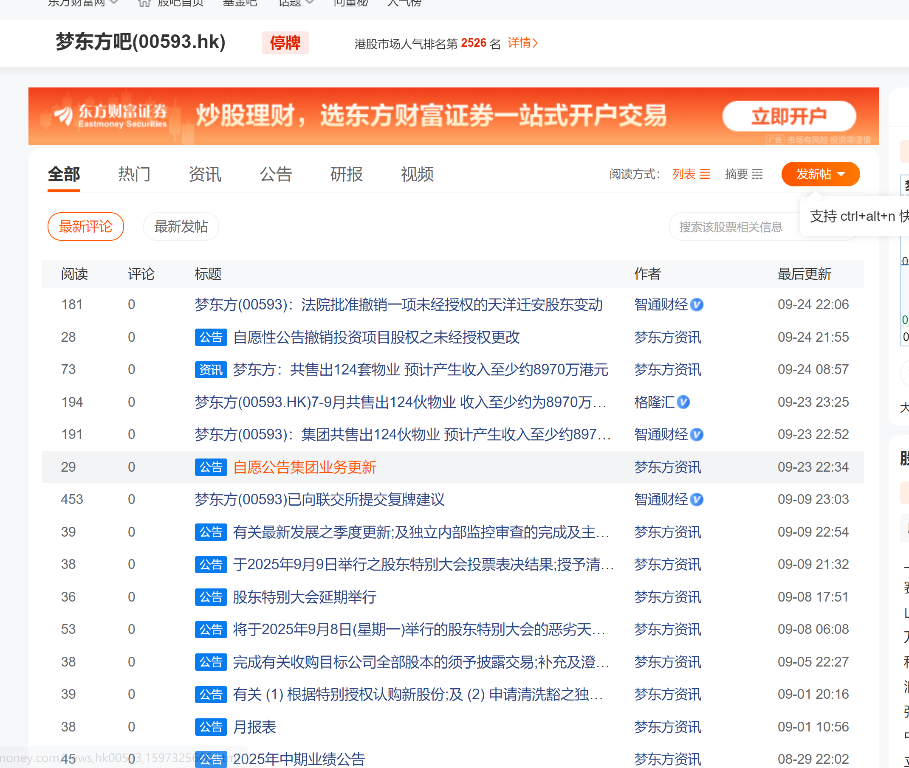Expand 详情 popularity ranking details
The image size is (909, 768).
[522, 42]
